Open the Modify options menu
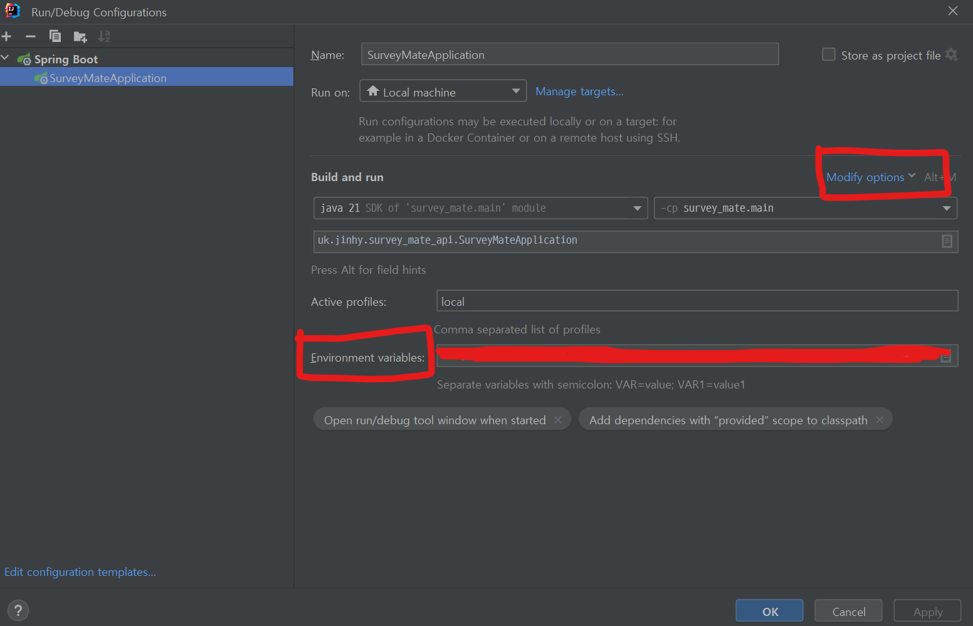Image resolution: width=973 pixels, height=626 pixels. point(871,177)
